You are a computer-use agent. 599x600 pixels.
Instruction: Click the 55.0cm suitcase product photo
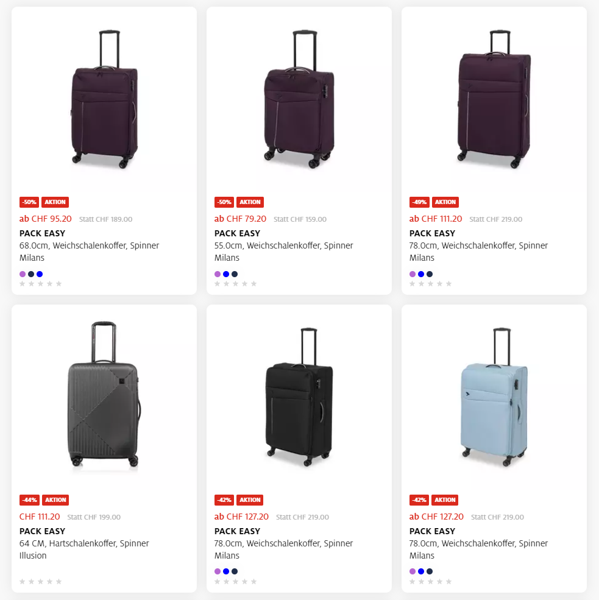[299, 99]
